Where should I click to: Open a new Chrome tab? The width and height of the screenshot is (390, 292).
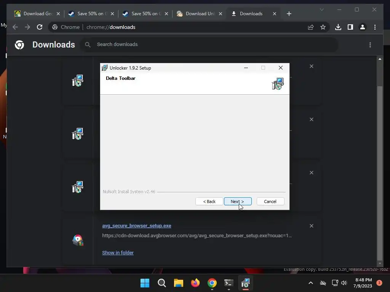(x=289, y=14)
